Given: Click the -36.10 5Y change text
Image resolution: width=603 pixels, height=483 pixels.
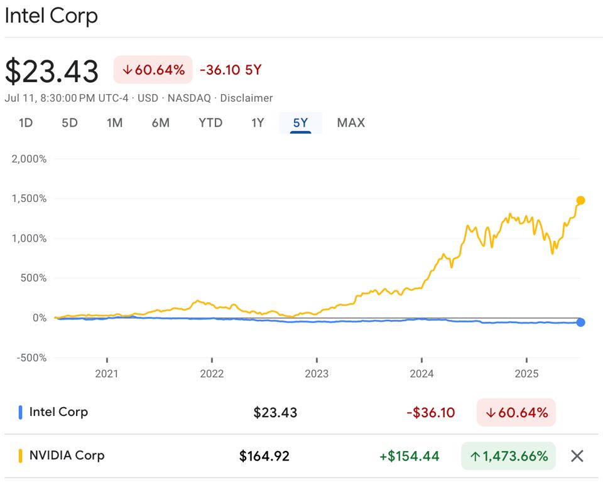Looking at the screenshot, I should [231, 70].
